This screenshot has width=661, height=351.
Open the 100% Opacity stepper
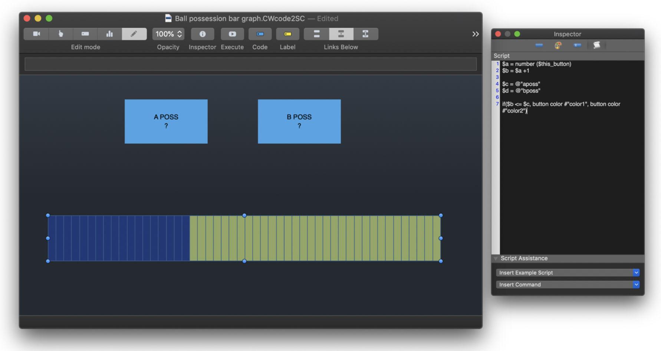[168, 34]
